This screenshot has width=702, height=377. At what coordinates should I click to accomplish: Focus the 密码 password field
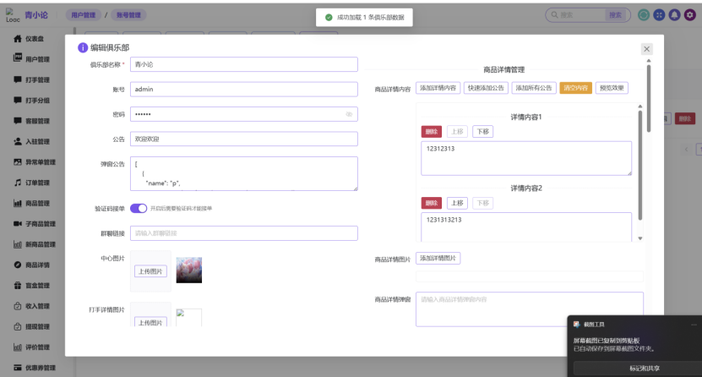pos(244,114)
